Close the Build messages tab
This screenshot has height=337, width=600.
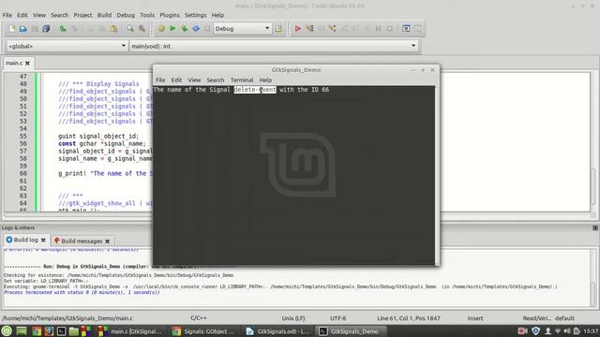point(108,242)
